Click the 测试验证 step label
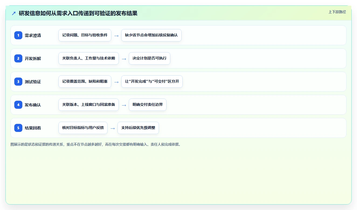 pos(33,82)
